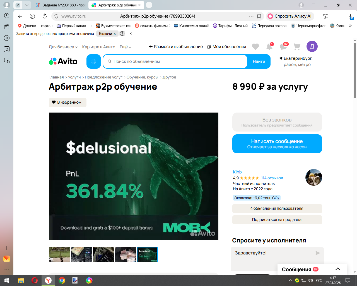Expand the Ещё menu dropdown

click(x=125, y=47)
